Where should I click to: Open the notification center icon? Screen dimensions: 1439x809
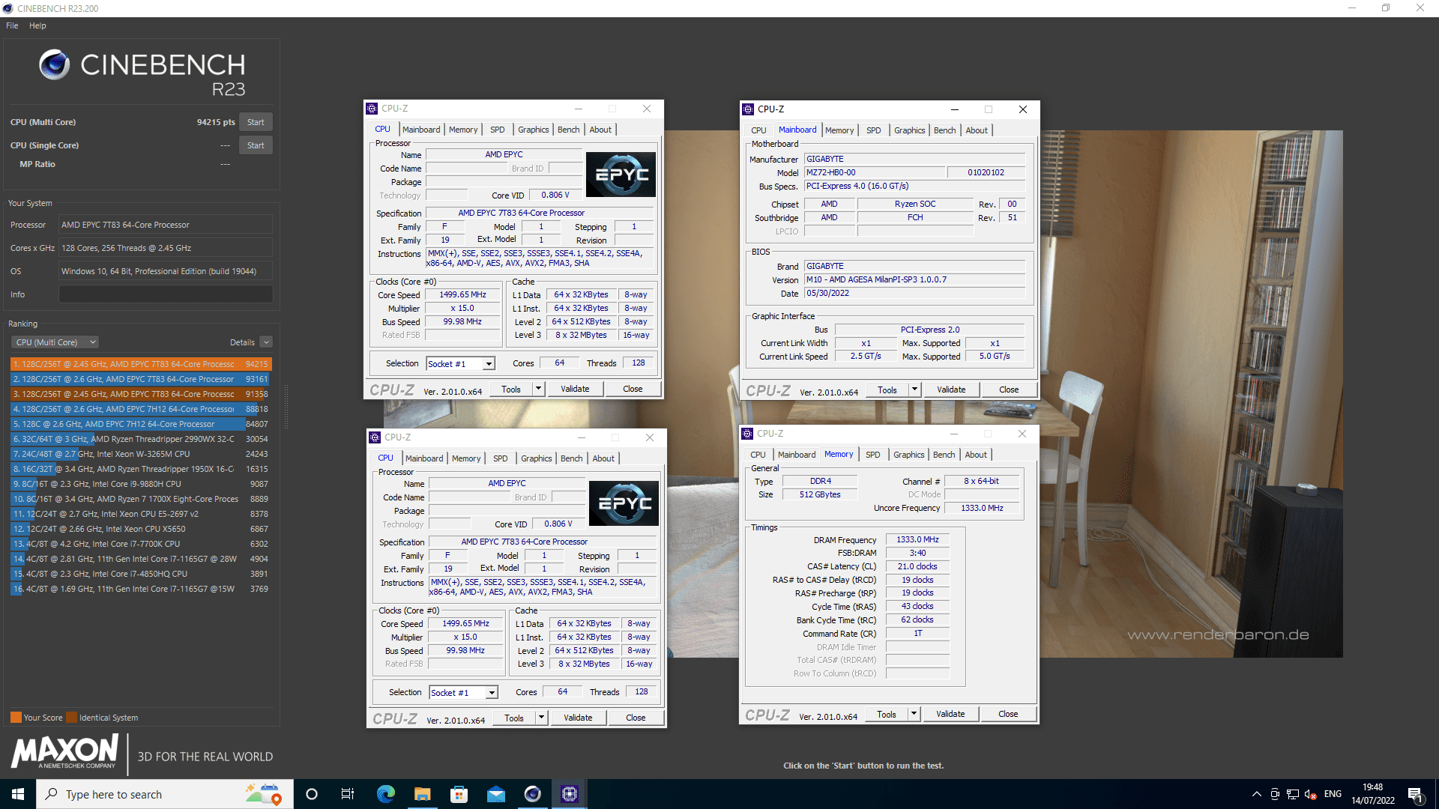click(x=1415, y=794)
